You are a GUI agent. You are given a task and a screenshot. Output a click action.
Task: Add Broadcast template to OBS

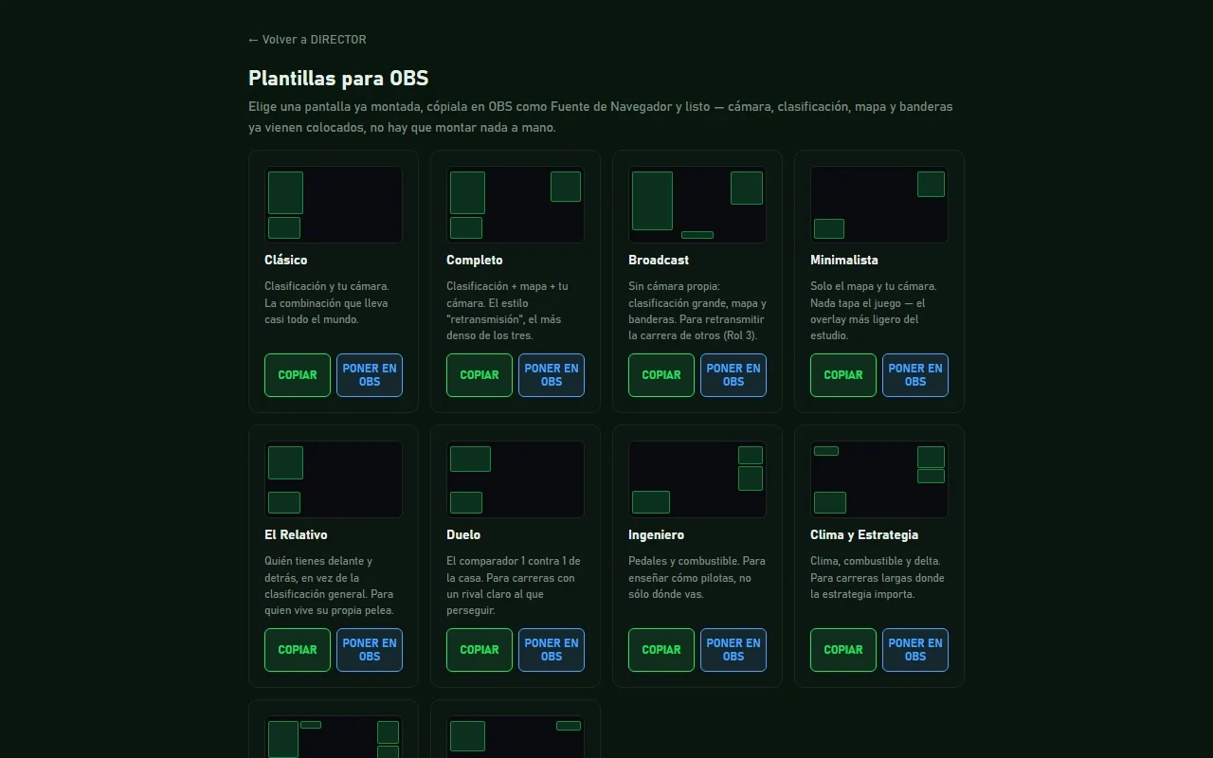[x=733, y=375]
